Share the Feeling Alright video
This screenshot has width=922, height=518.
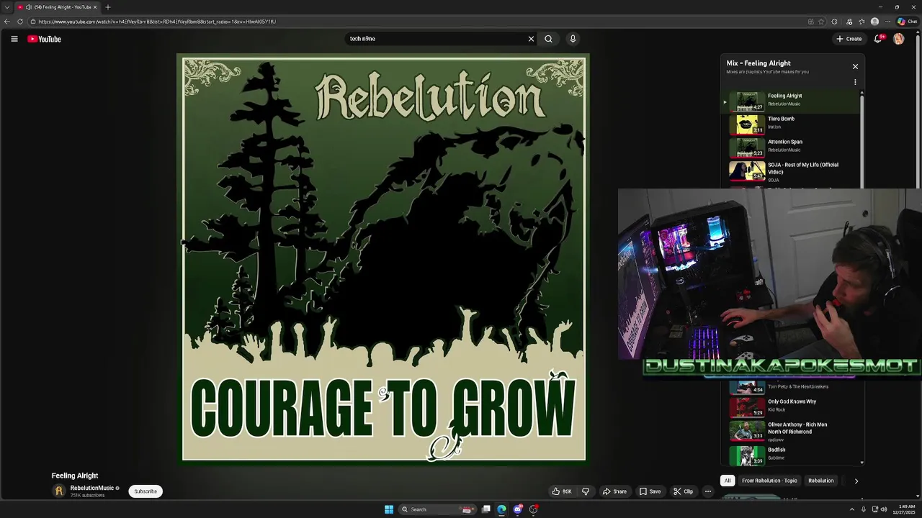[x=614, y=491]
